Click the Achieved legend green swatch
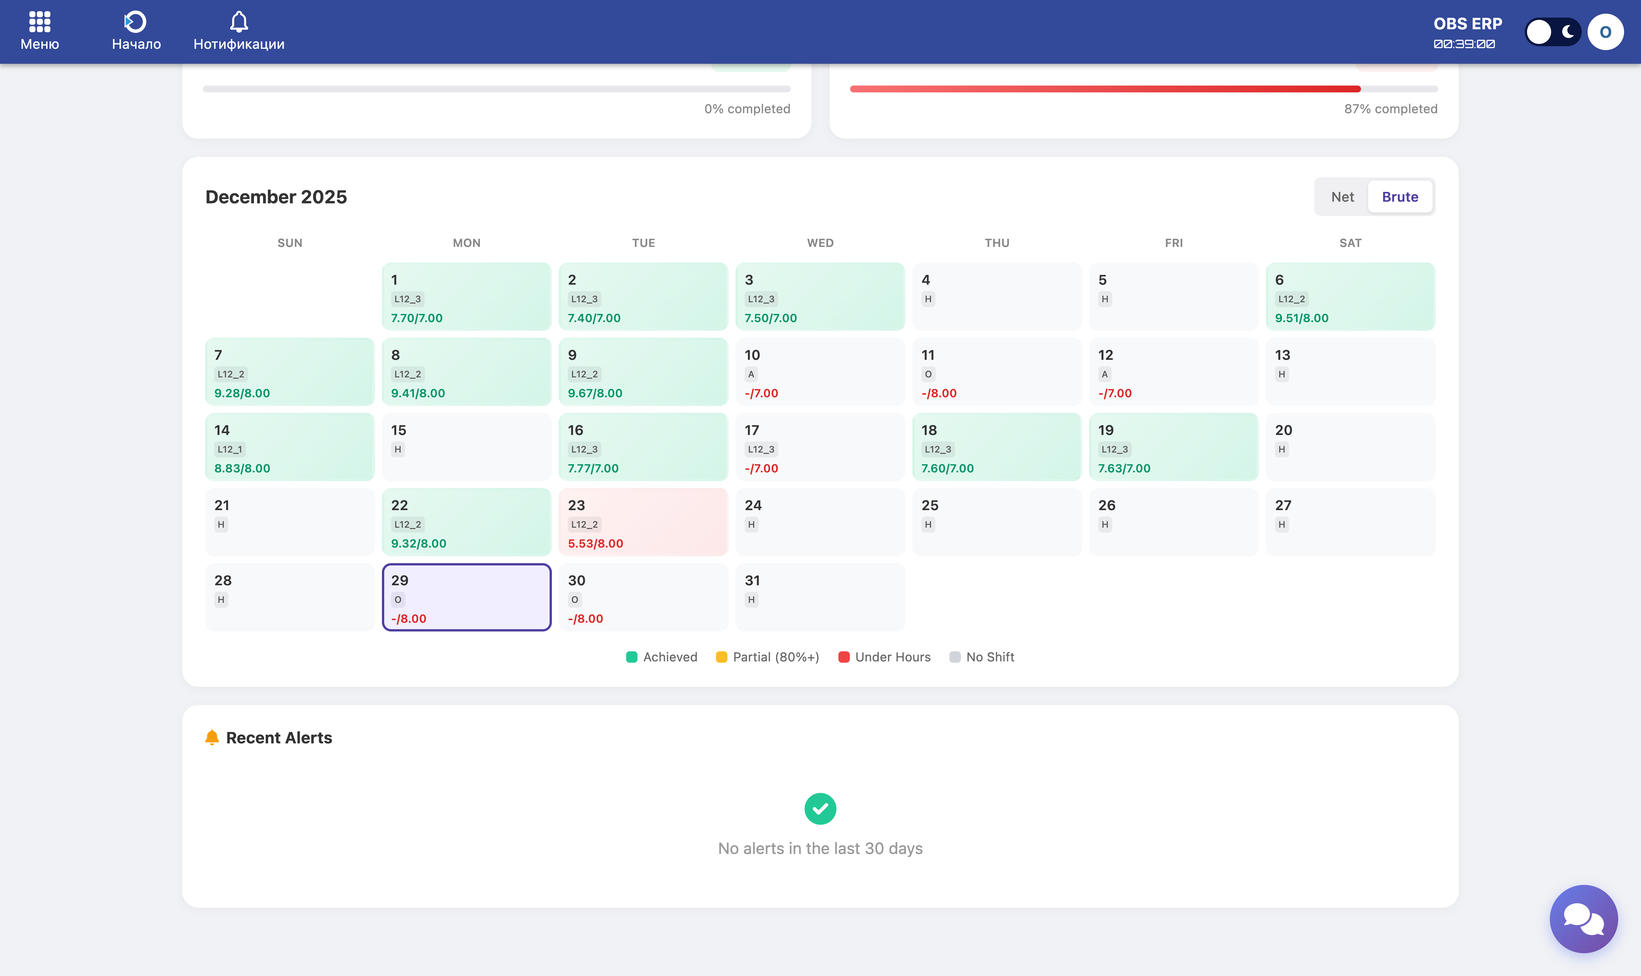 (x=631, y=657)
